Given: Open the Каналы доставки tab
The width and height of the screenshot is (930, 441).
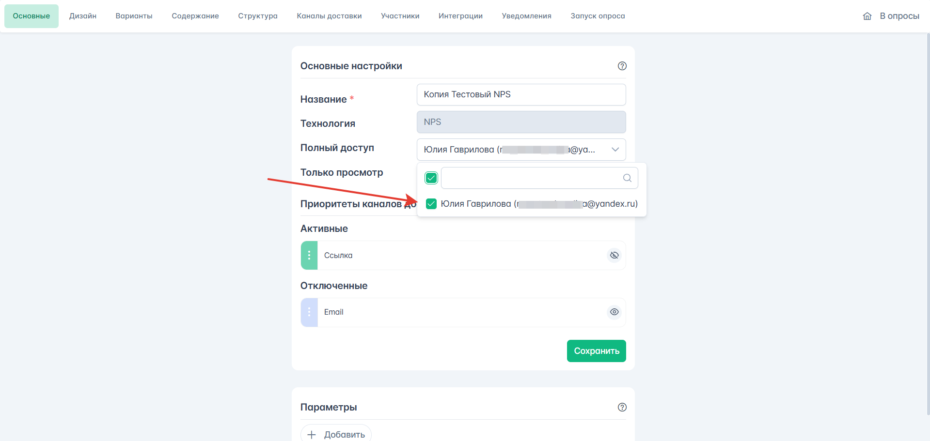Looking at the screenshot, I should click(x=330, y=16).
